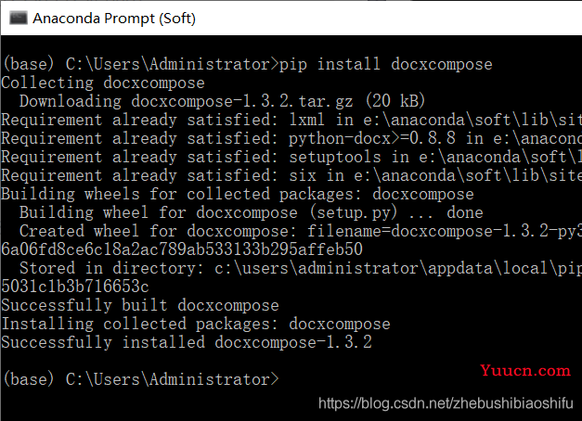Click the Installing collected packages line
Viewport: 582px width, 421px height.
[196, 324]
